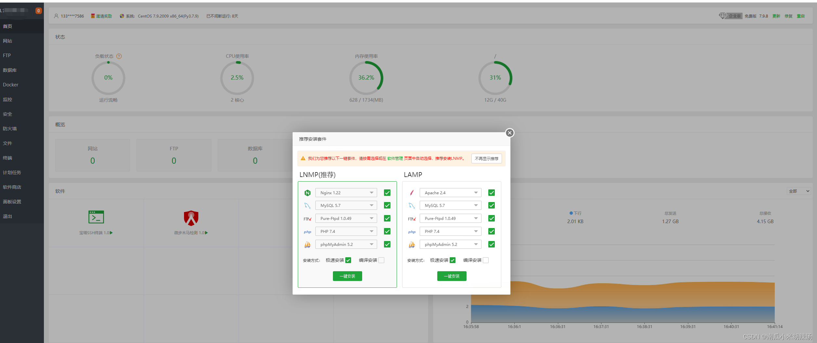
Task: Click LAMP 一键安装 button
Action: tap(452, 276)
